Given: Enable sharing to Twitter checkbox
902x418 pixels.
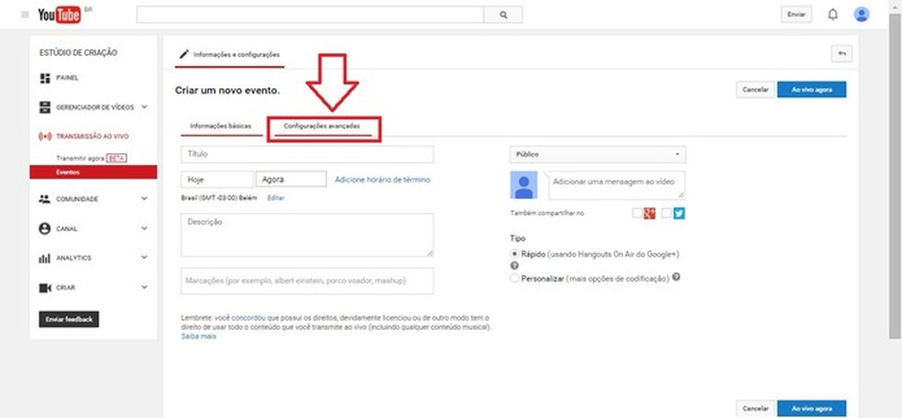Looking at the screenshot, I should [666, 214].
